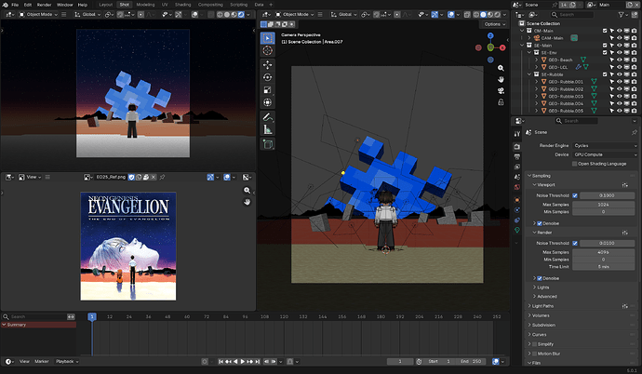Click the End 250 frame field
The height and width of the screenshot is (374, 642).
(x=471, y=362)
